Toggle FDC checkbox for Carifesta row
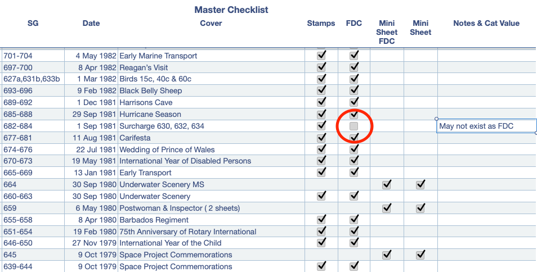Image resolution: width=537 pixels, height=272 pixels. click(353, 138)
